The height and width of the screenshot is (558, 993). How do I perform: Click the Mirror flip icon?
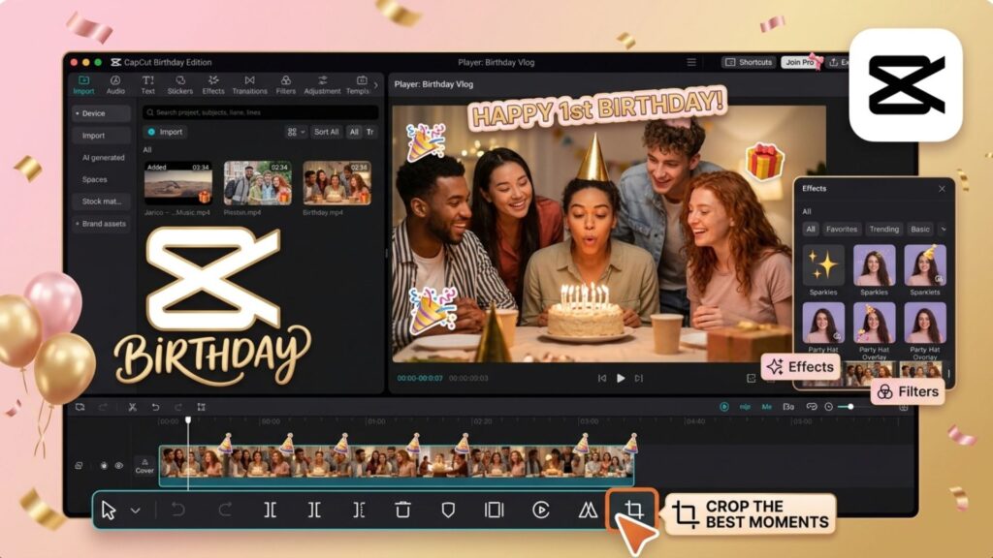point(588,510)
